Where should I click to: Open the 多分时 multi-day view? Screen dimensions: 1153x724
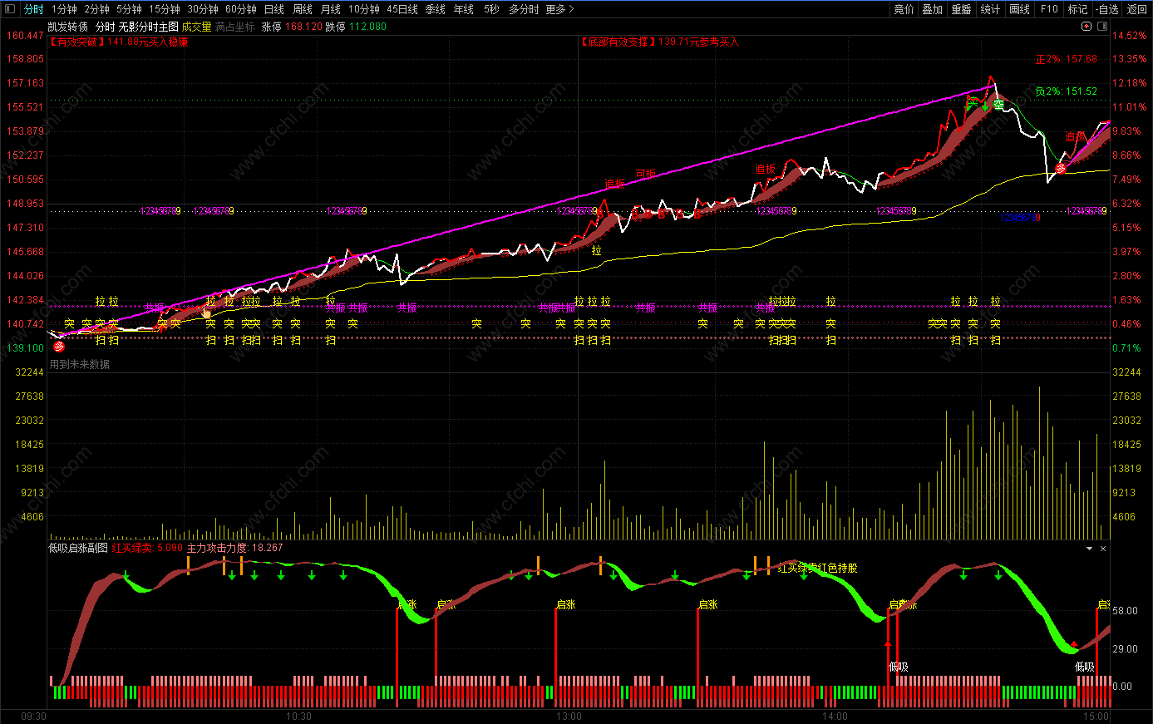pos(524,9)
